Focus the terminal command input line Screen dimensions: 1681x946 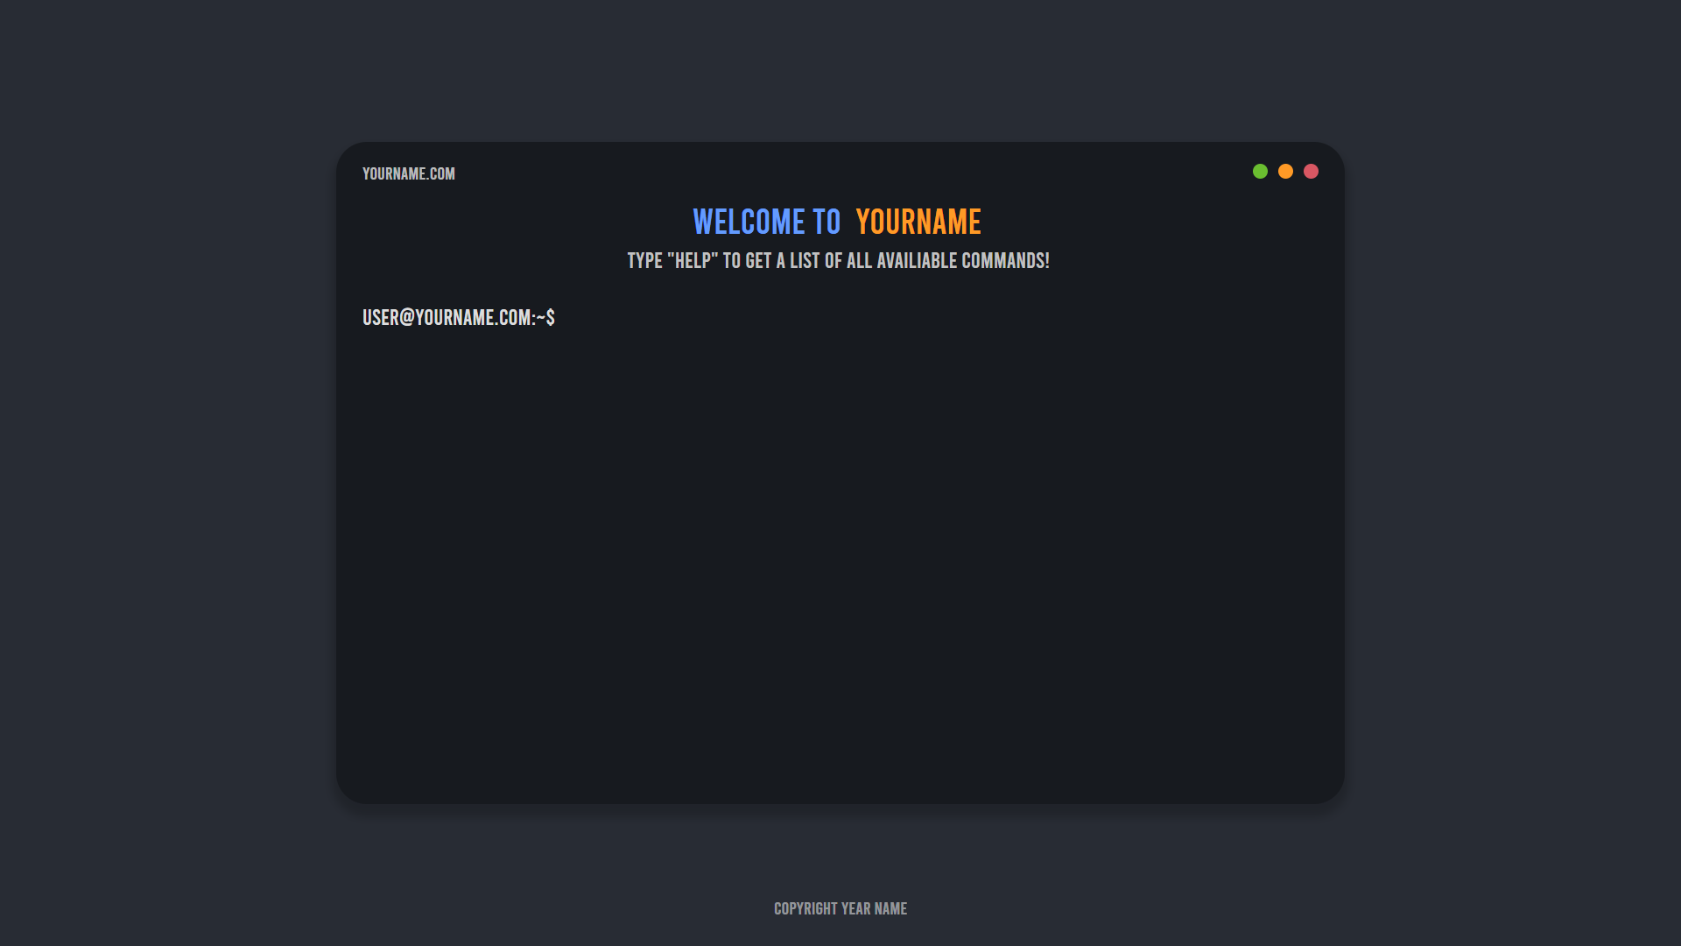937,318
